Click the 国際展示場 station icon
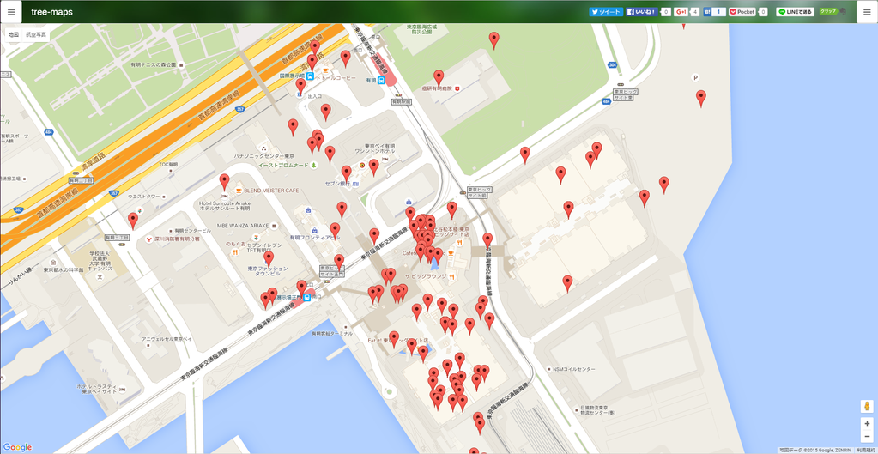878x454 pixels. point(310,76)
